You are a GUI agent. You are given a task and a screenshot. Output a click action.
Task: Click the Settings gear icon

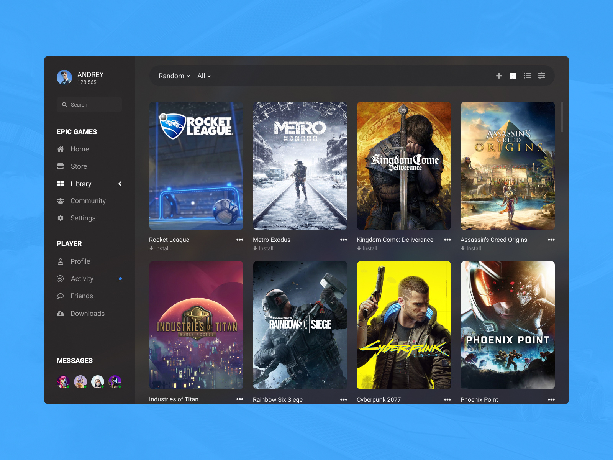tap(61, 218)
